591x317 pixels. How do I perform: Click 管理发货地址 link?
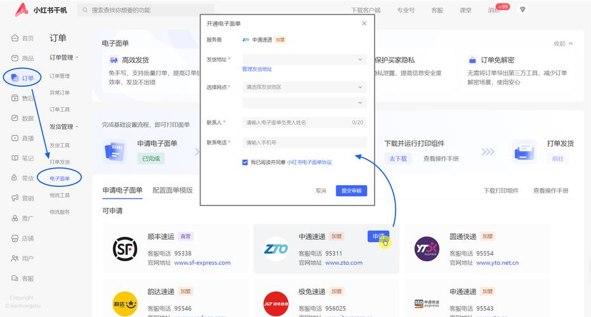point(257,69)
